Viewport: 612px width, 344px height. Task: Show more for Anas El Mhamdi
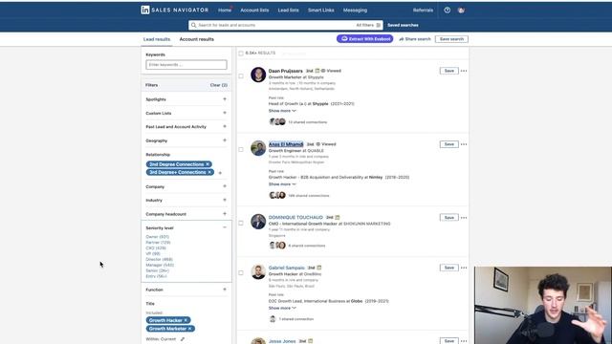point(282,184)
